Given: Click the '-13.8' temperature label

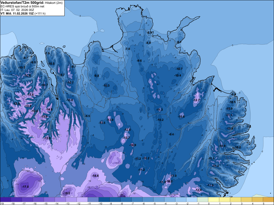Looking at the screenshot, I should click(x=28, y=106).
